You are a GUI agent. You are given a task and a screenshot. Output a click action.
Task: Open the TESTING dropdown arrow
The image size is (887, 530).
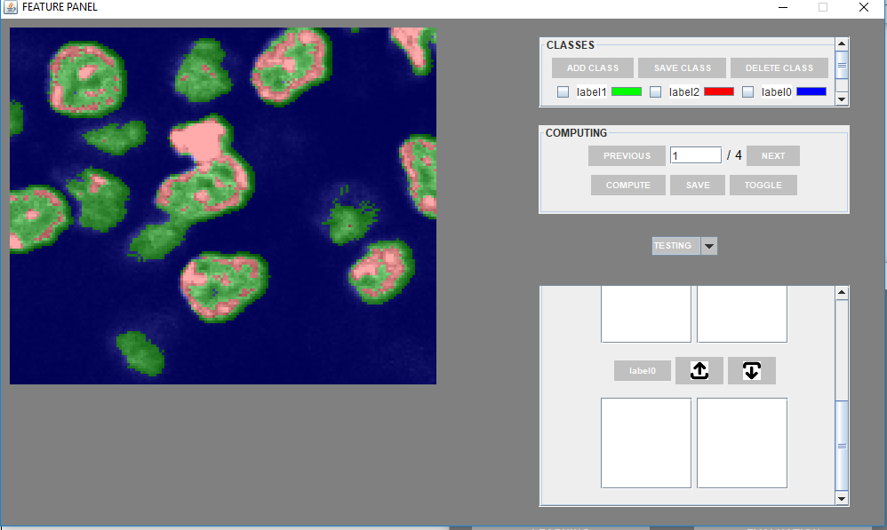[709, 246]
